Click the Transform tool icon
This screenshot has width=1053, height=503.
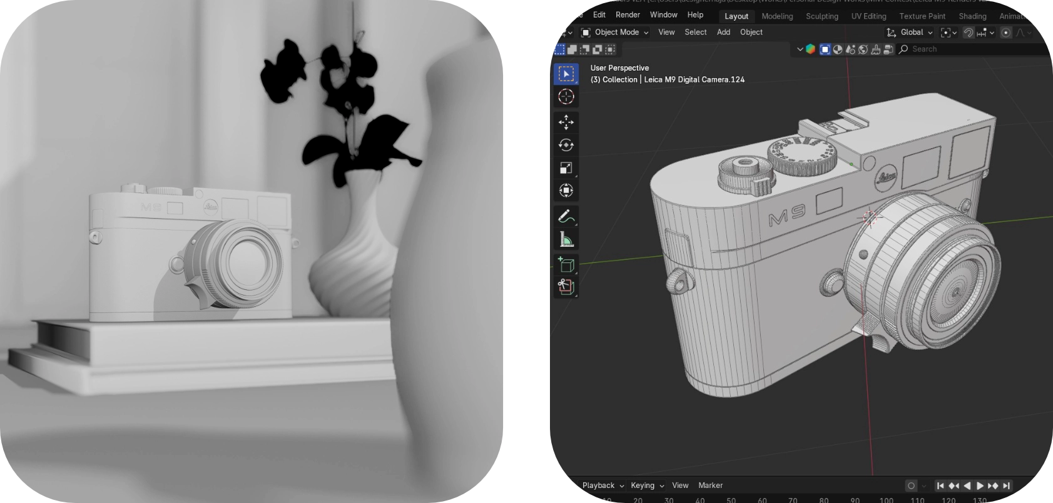[566, 191]
